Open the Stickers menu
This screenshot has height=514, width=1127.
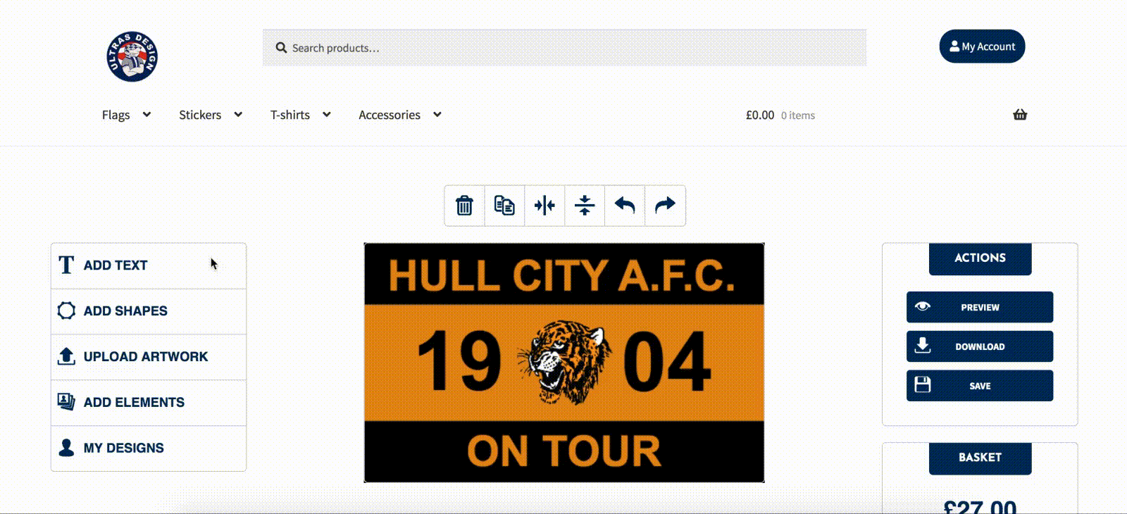tap(200, 115)
